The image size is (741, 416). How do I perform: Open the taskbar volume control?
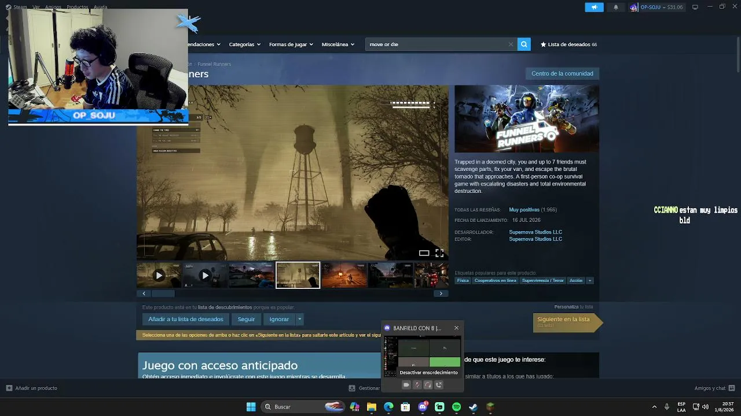coord(705,407)
